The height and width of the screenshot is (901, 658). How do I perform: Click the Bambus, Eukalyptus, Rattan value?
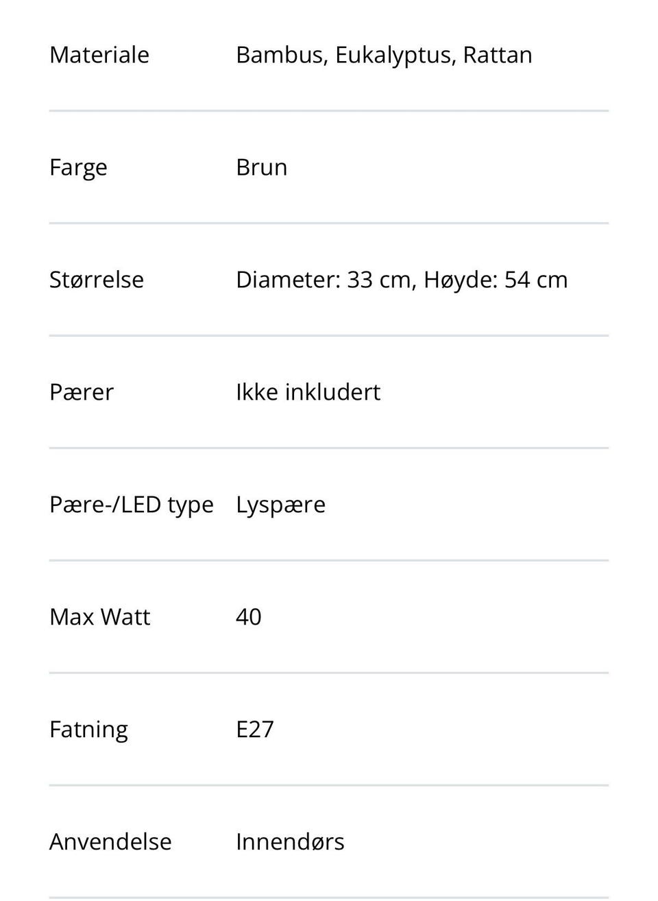pos(384,56)
